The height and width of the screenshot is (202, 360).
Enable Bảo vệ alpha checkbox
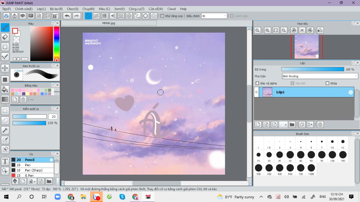[257, 83]
